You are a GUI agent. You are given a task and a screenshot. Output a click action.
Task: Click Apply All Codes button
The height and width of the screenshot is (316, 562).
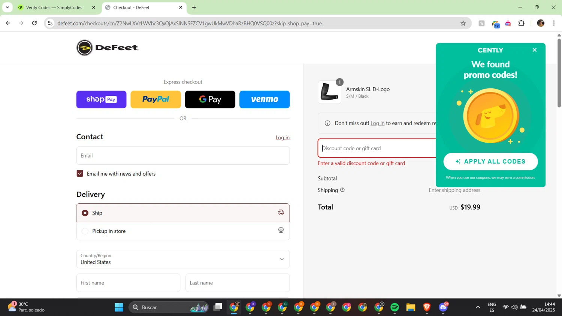click(490, 161)
